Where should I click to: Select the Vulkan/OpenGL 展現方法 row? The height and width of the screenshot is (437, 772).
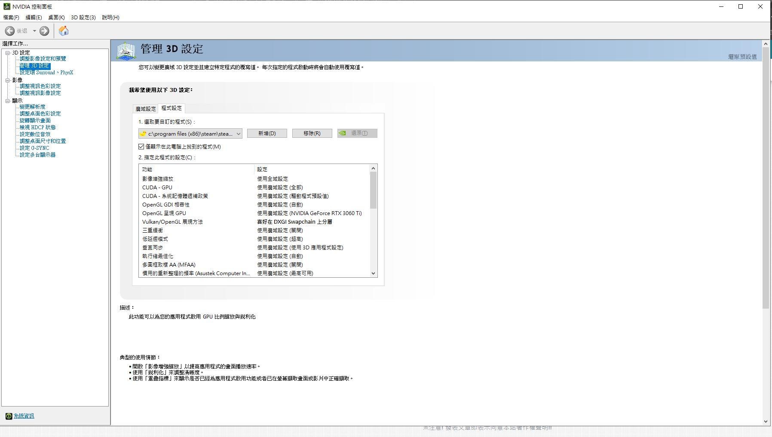[x=254, y=222]
